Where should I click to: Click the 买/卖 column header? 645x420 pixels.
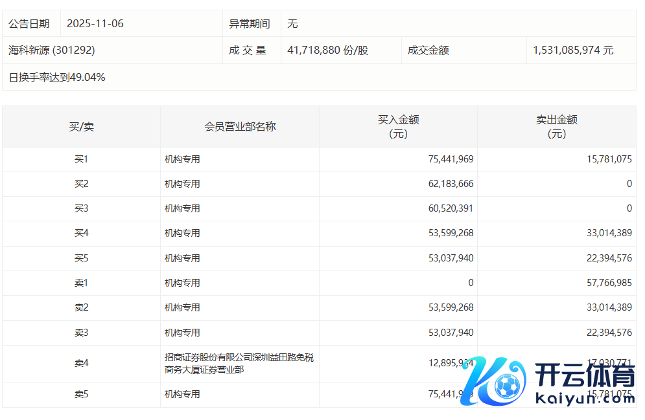click(x=81, y=127)
